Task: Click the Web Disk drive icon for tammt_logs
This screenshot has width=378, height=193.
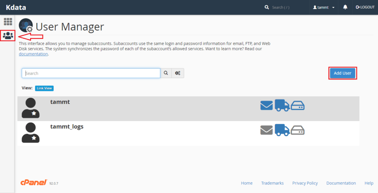Action: tap(298, 130)
